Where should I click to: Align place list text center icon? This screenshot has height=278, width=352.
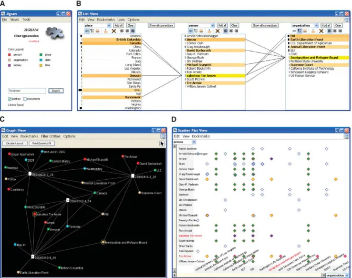pyautogui.click(x=127, y=31)
